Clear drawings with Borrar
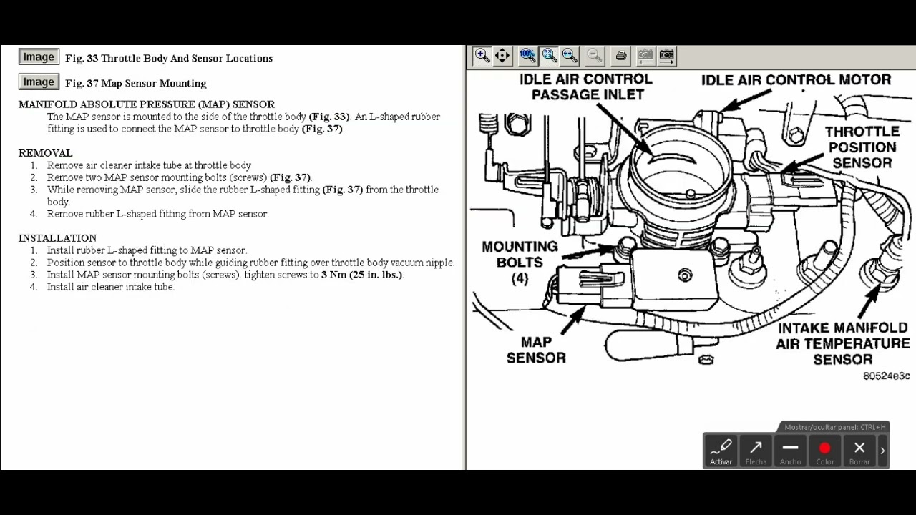This screenshot has width=916, height=515. [x=859, y=452]
